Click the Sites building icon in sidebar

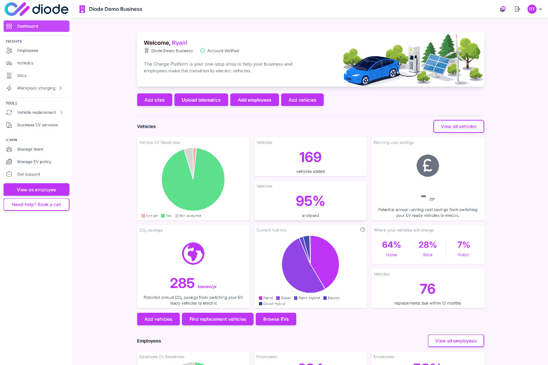(x=9, y=76)
